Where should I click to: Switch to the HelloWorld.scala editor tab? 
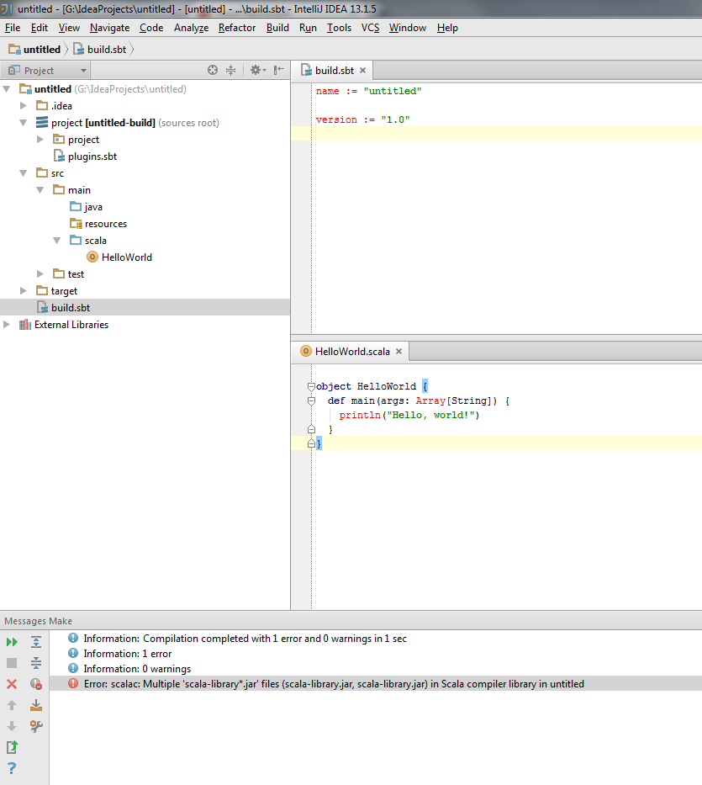click(x=351, y=352)
